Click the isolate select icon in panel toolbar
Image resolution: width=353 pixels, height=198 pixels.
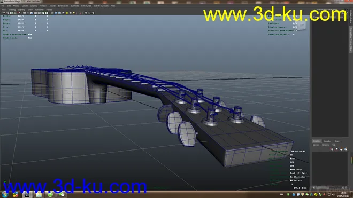(80, 13)
